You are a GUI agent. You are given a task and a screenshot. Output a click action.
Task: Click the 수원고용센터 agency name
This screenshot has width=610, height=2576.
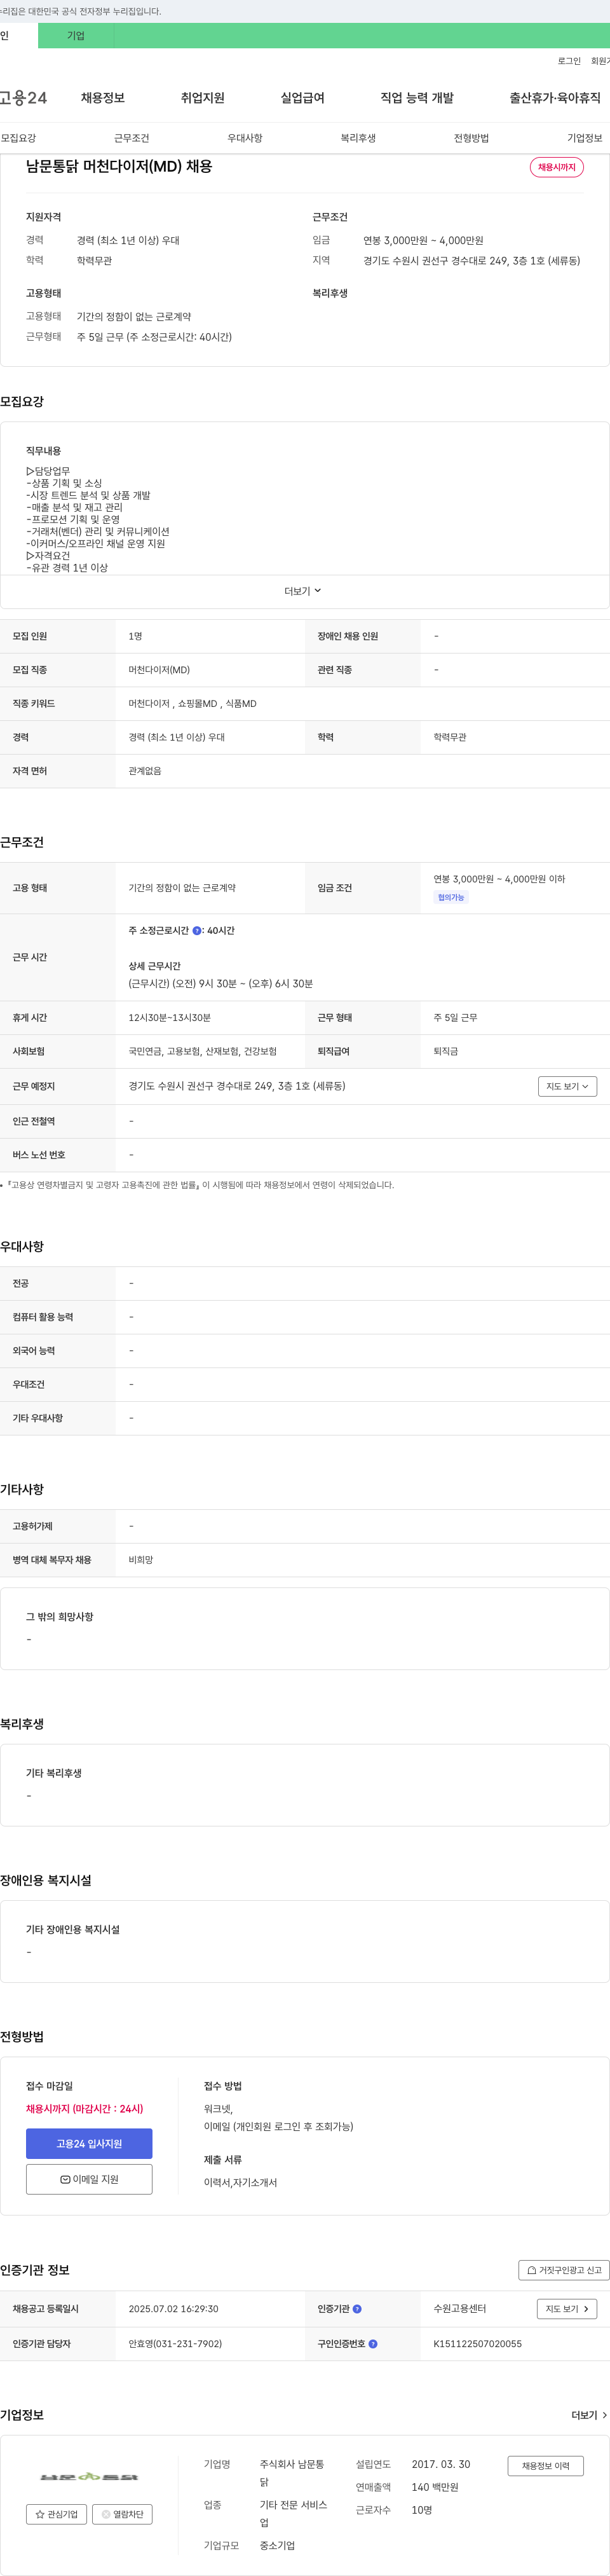460,2309
